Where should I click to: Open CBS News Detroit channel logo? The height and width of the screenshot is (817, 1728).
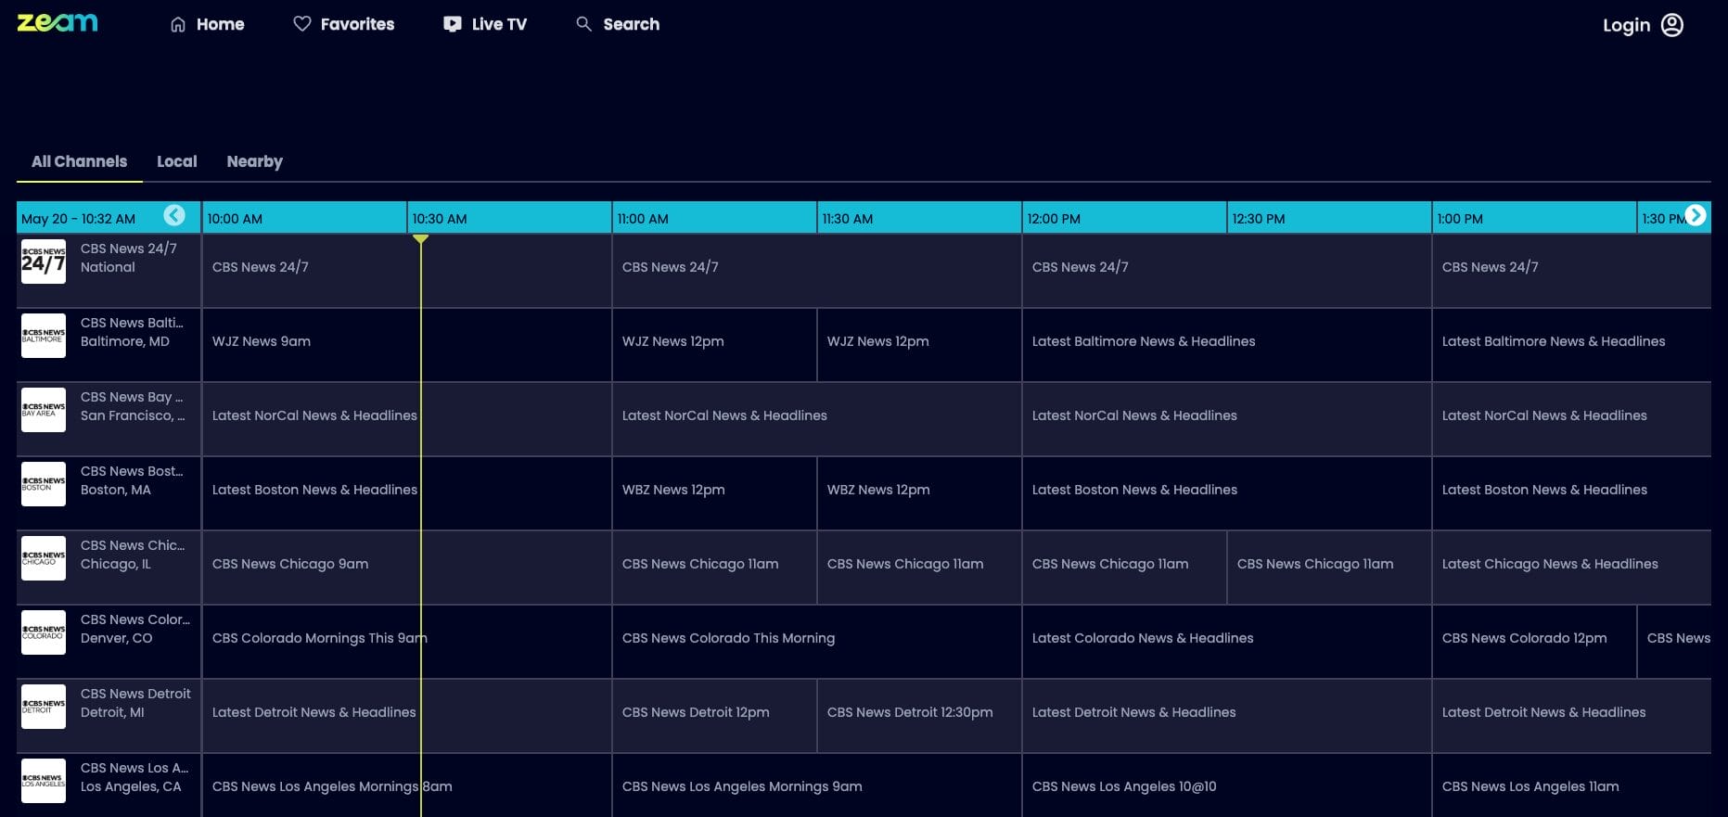[x=44, y=707]
